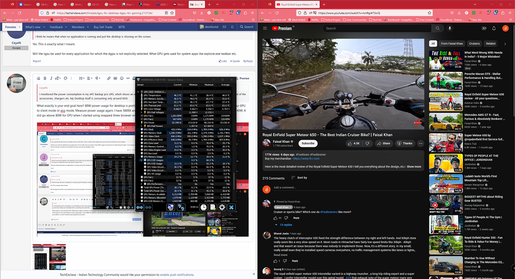Screen dimensions: 515x279
Task: Start YouTube voice search with the microphone
Action: point(450,28)
